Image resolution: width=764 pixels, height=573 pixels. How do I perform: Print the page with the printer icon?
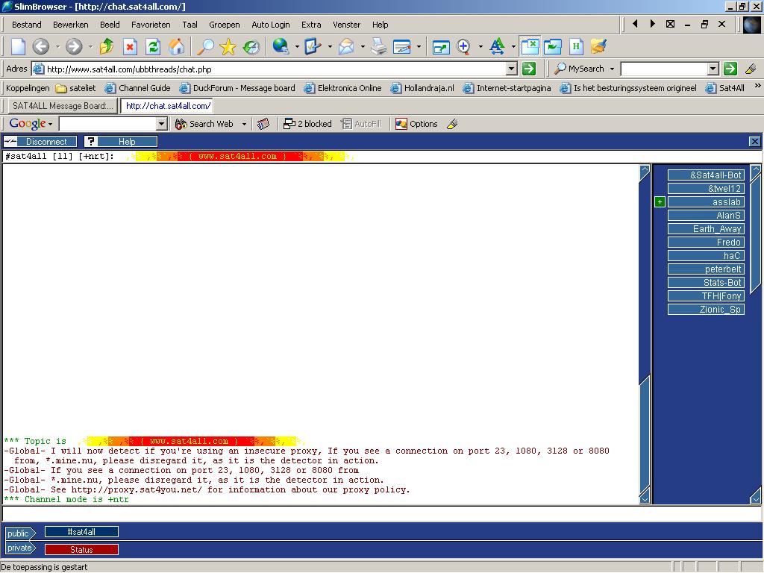(378, 47)
